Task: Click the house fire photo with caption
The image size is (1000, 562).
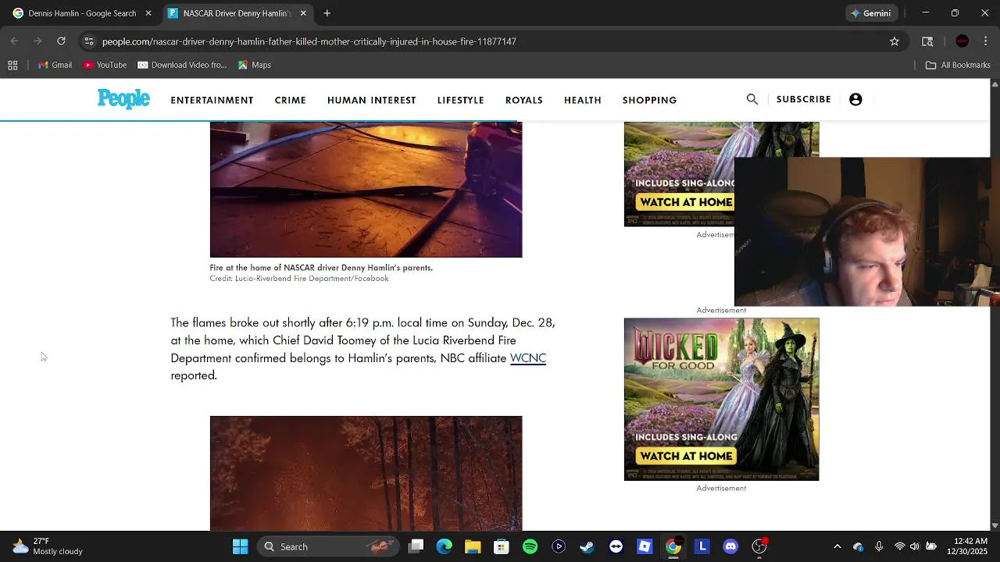Action: click(x=366, y=189)
